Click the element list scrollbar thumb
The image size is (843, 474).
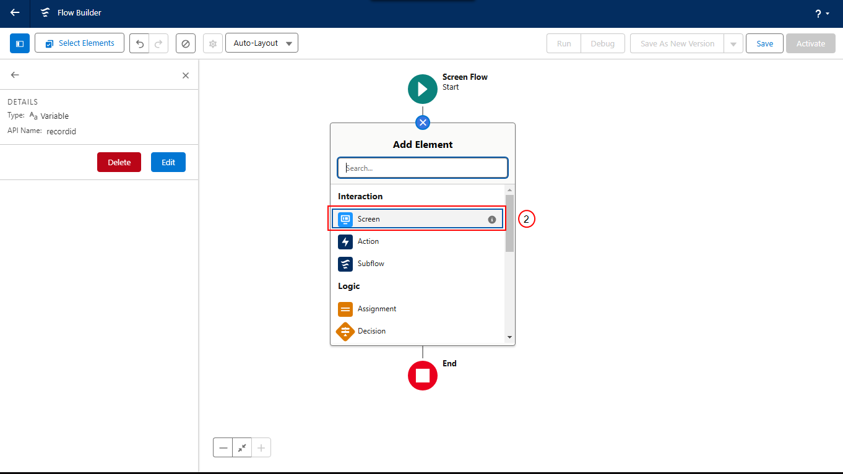(x=510, y=223)
